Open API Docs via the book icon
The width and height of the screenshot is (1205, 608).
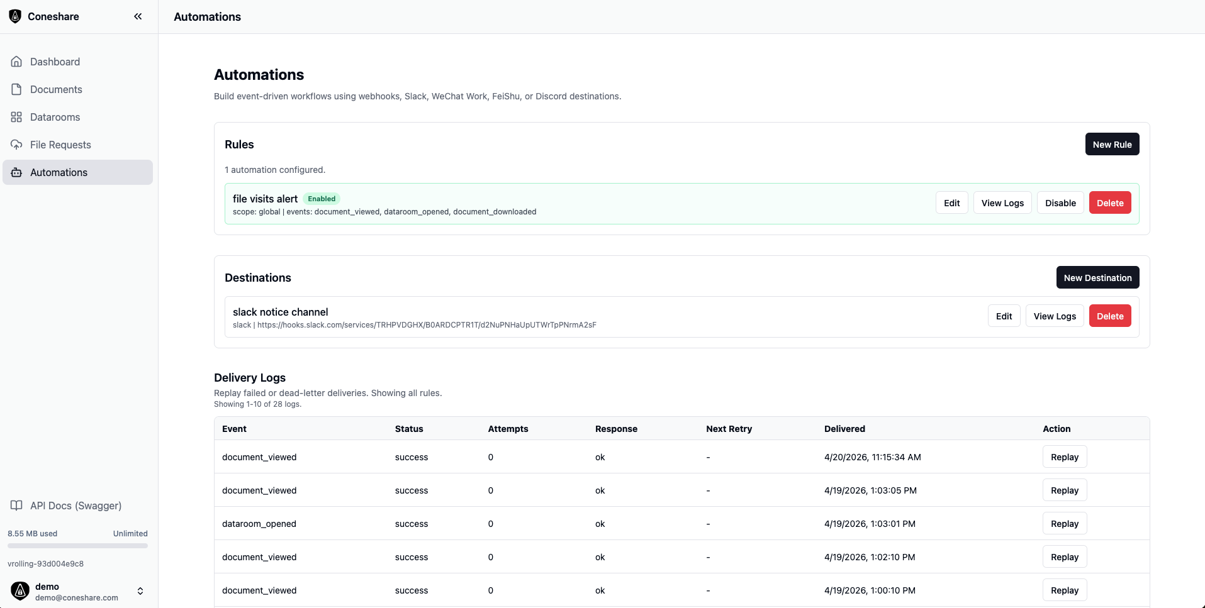[x=16, y=506]
